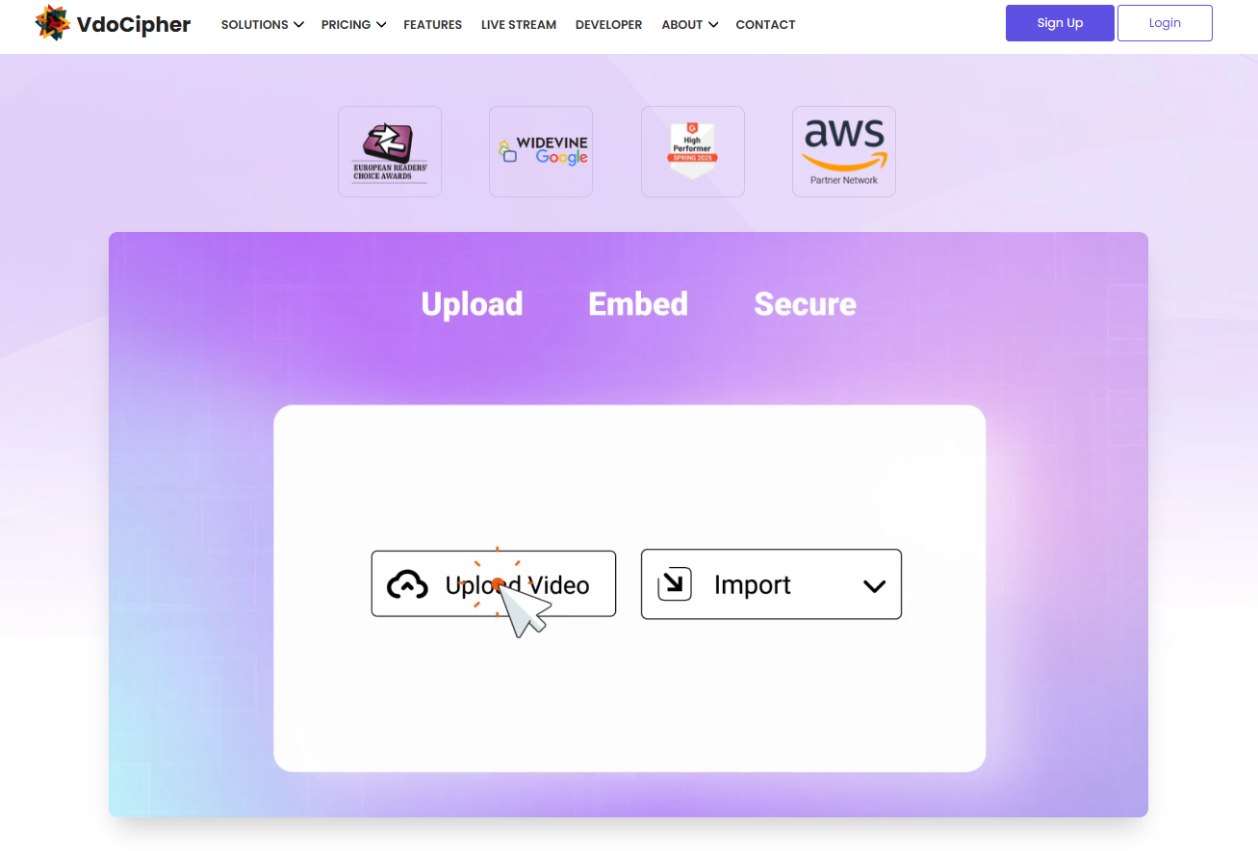Select the Secure heading tab
1258x851 pixels.
[x=806, y=304]
